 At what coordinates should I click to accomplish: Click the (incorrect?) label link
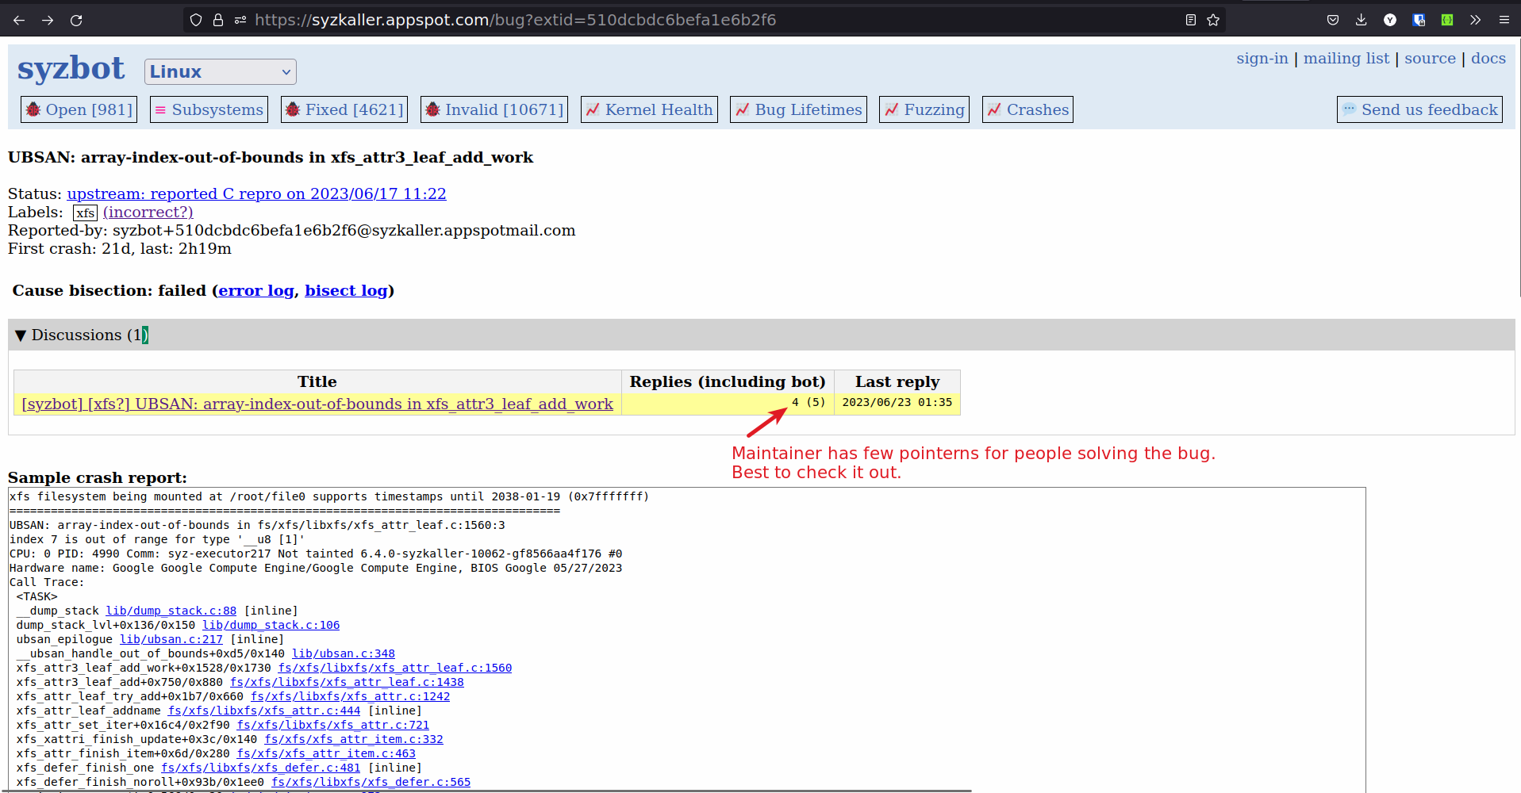pos(148,212)
